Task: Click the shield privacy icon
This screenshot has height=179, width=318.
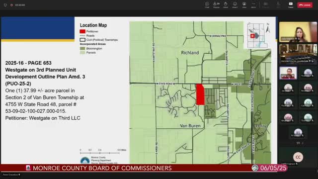Action: point(5,5)
